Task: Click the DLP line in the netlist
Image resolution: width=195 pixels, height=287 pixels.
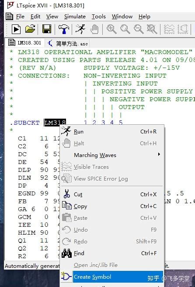Action: 39,170
